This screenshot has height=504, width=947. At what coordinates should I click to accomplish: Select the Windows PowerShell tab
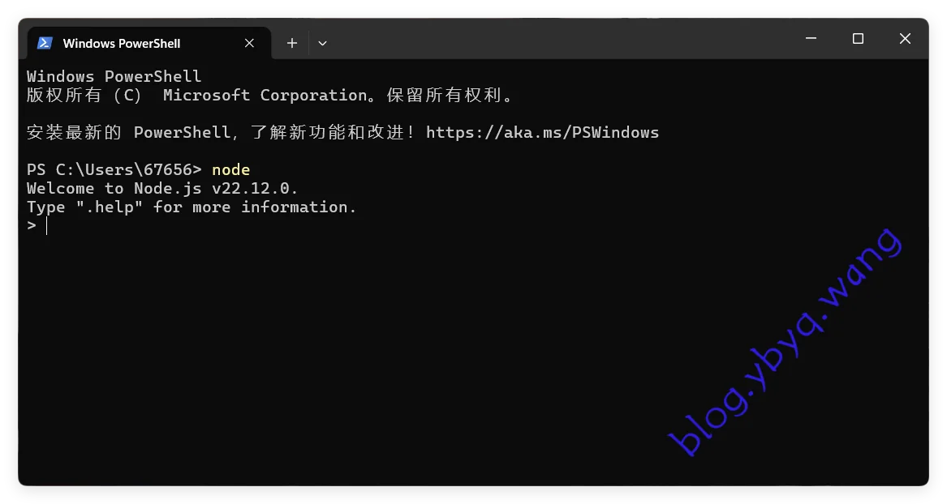[122, 43]
